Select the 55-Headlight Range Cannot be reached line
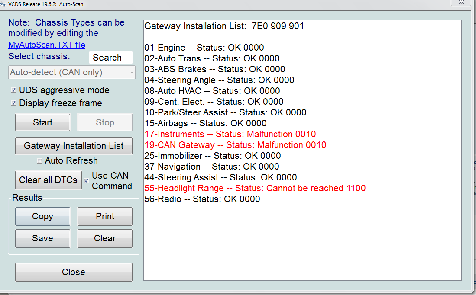Viewport: 476px width, 295px height. coord(255,188)
